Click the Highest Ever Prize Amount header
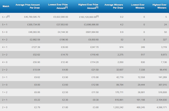 pyautogui.click(x=88, y=6)
